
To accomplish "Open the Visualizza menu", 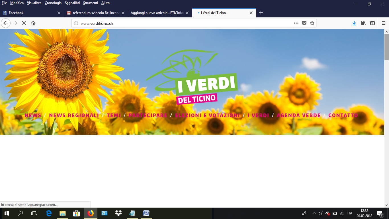I will [x=34, y=3].
